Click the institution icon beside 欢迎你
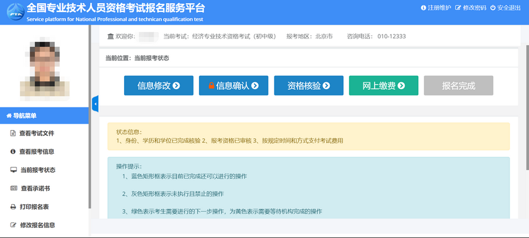The height and width of the screenshot is (238, 529). (110, 36)
